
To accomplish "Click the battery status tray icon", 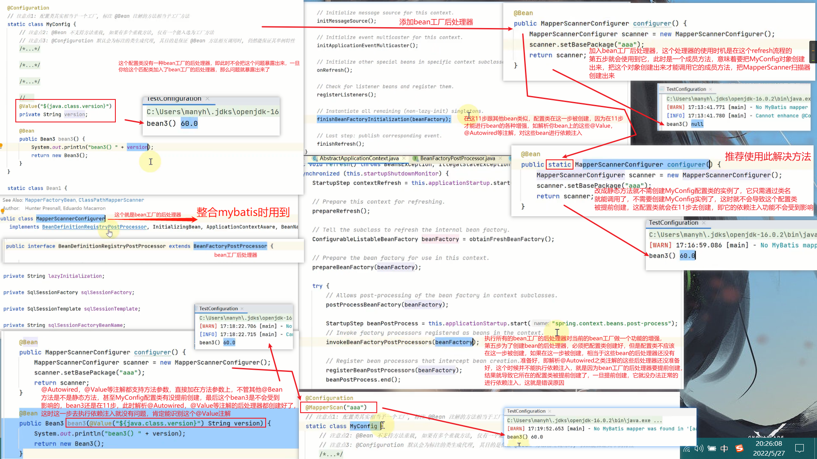I will [x=711, y=449].
